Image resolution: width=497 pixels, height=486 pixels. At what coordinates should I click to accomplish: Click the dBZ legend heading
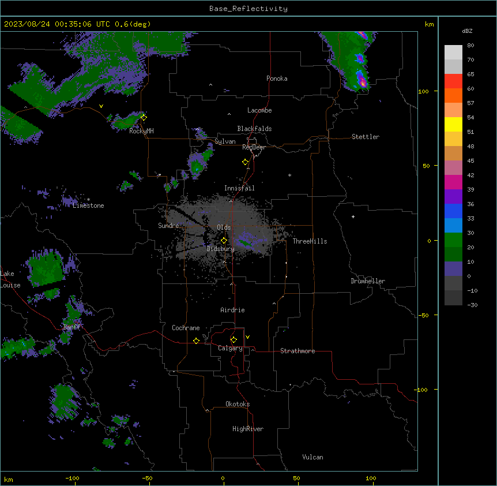click(x=467, y=31)
